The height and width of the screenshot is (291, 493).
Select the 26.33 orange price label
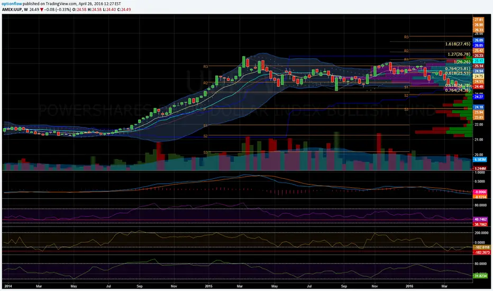tap(479, 30)
